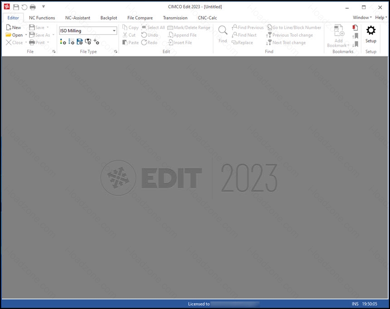This screenshot has height=309, width=390.
Task: Click the INS indicator in status bar
Action: [x=355, y=304]
